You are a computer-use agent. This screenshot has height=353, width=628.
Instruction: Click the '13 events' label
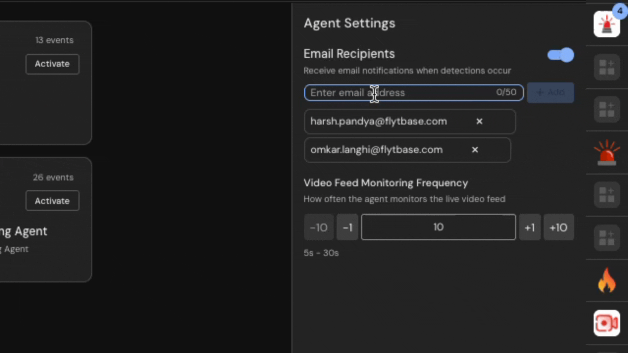click(54, 40)
